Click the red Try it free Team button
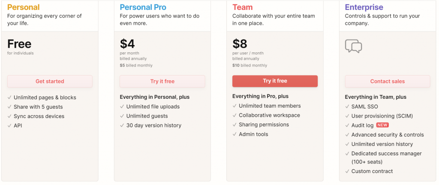The image size is (439, 185). [x=275, y=81]
